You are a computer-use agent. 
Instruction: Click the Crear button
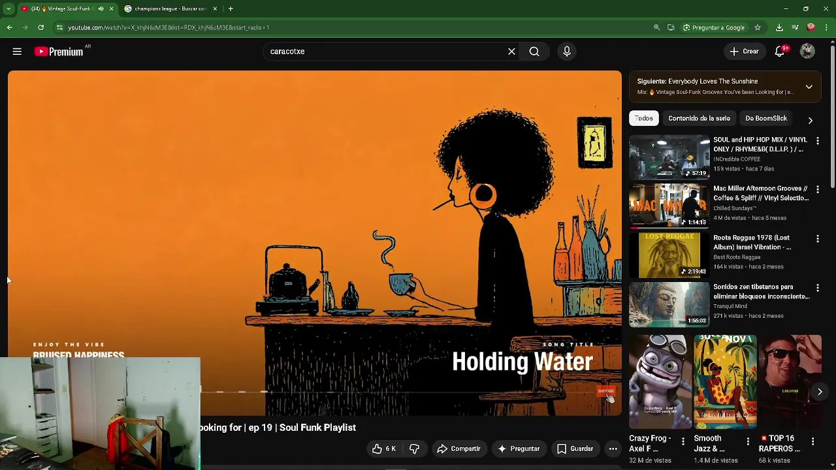(744, 52)
